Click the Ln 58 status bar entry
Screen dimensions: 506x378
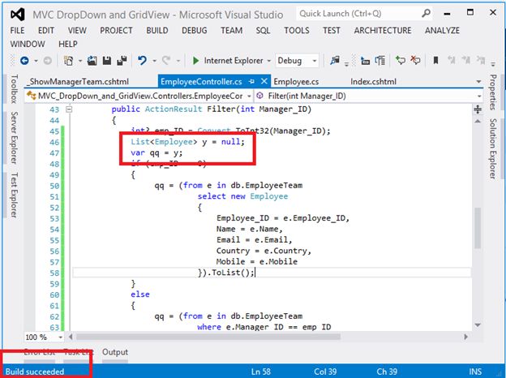point(260,372)
